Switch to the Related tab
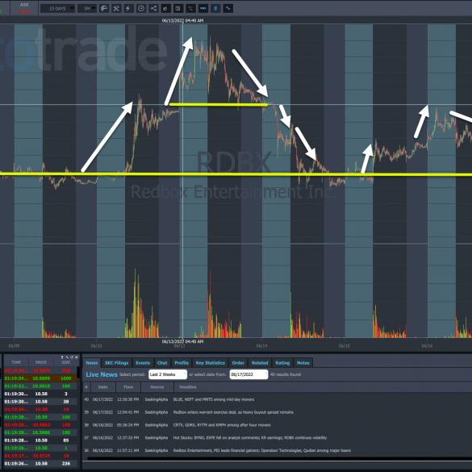Viewport: 472px width, 472px height. [x=260, y=363]
